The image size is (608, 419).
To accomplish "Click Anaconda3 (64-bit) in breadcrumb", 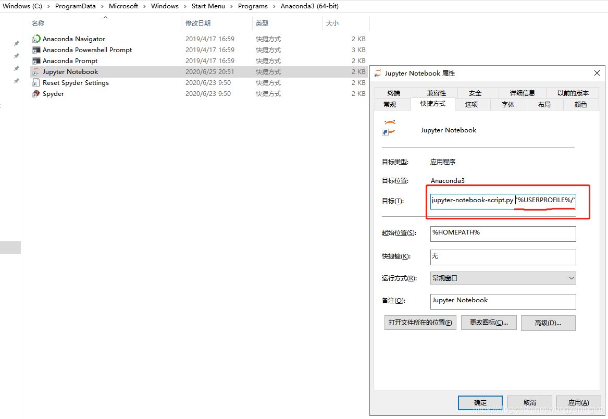I will coord(309,6).
